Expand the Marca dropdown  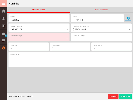(97, 18)
